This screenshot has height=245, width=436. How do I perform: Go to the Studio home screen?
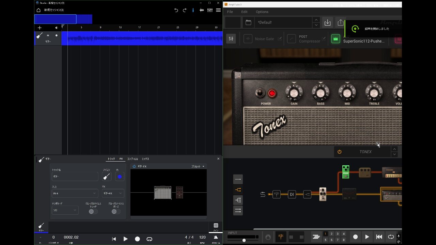tap(38, 10)
